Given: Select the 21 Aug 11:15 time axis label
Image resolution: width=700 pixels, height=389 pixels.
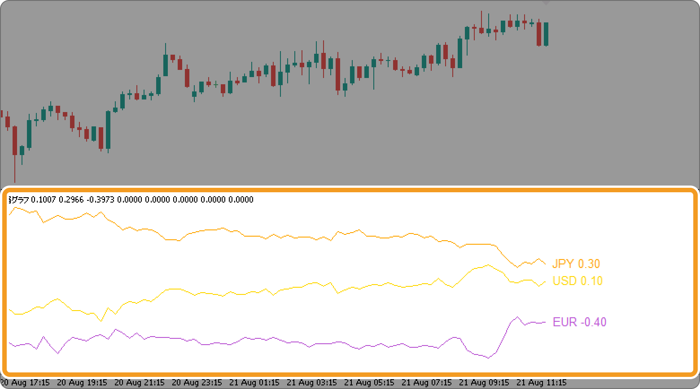Looking at the screenshot, I should [542, 383].
